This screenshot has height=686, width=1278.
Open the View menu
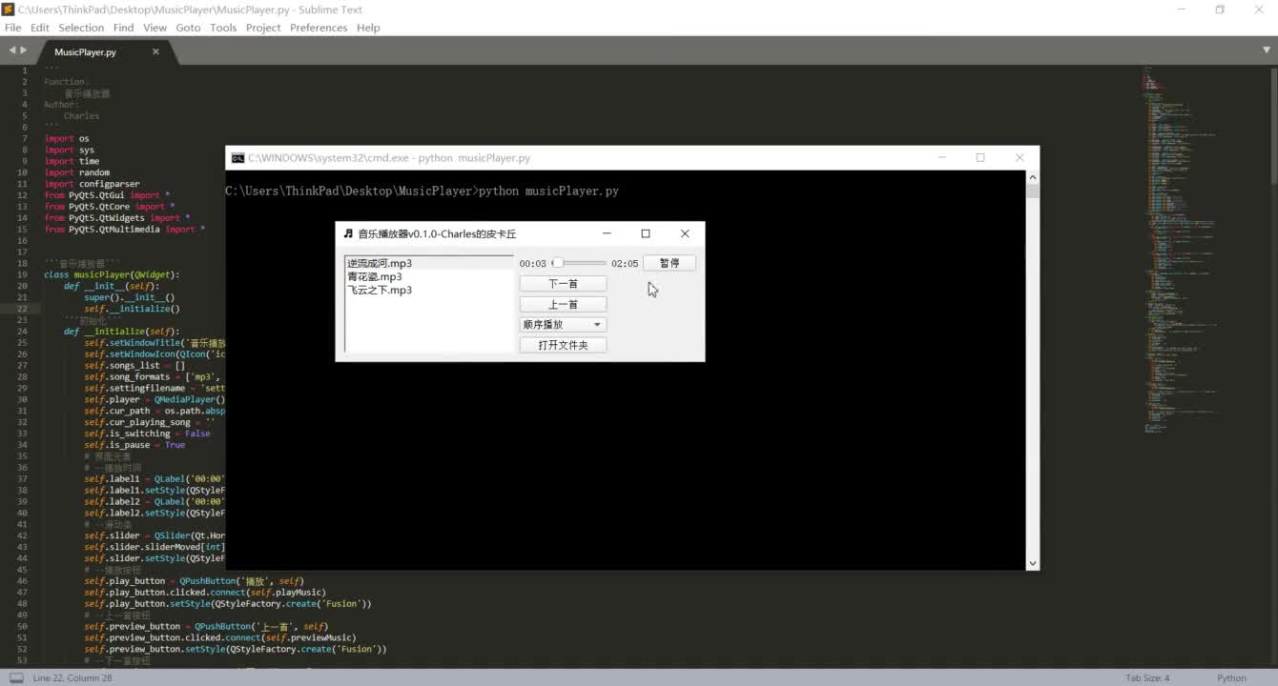(155, 28)
